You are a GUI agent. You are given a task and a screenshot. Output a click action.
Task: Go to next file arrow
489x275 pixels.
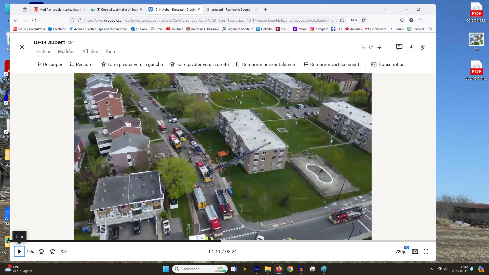pyautogui.click(x=379, y=47)
